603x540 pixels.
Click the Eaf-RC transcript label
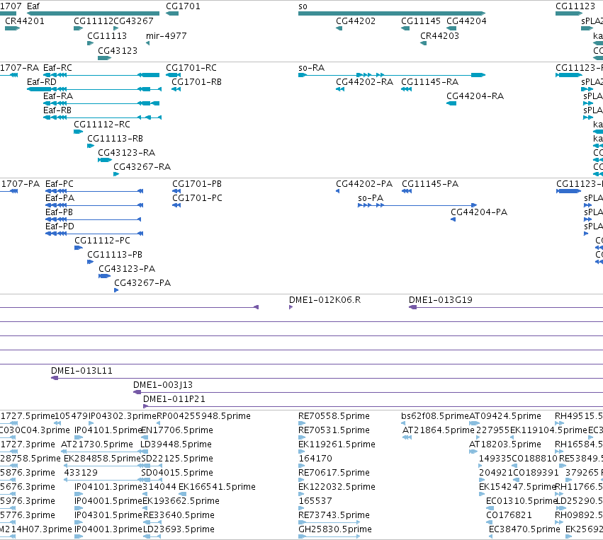tap(57, 68)
